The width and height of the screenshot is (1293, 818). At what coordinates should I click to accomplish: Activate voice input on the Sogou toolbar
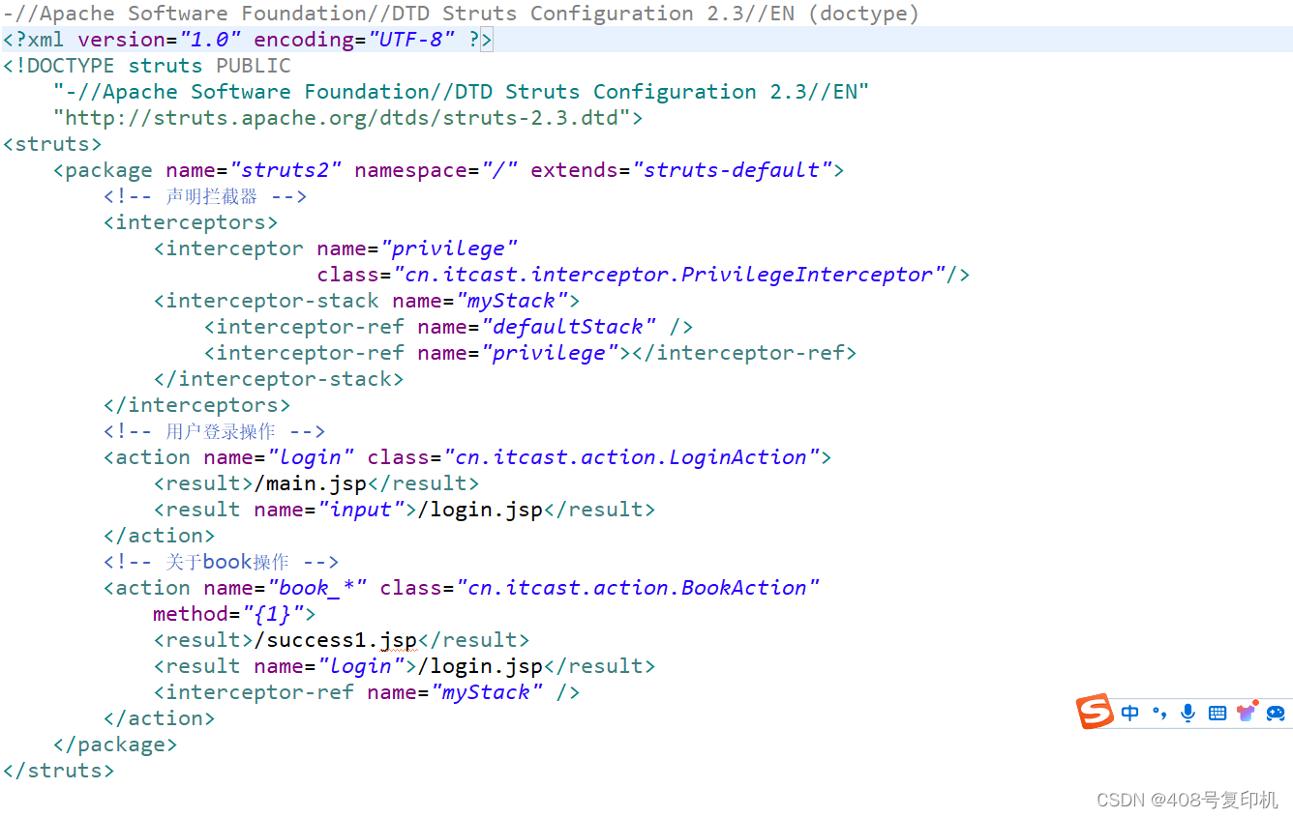coord(1187,713)
